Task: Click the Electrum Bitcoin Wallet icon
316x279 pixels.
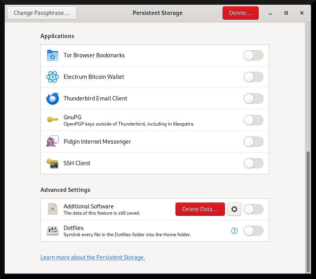Action: pos(52,77)
